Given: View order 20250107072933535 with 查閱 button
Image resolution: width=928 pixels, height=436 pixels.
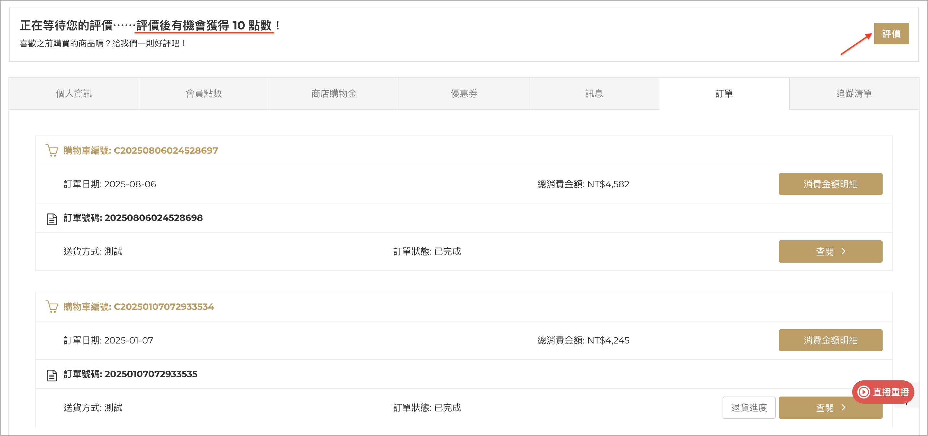Looking at the screenshot, I should coord(830,407).
